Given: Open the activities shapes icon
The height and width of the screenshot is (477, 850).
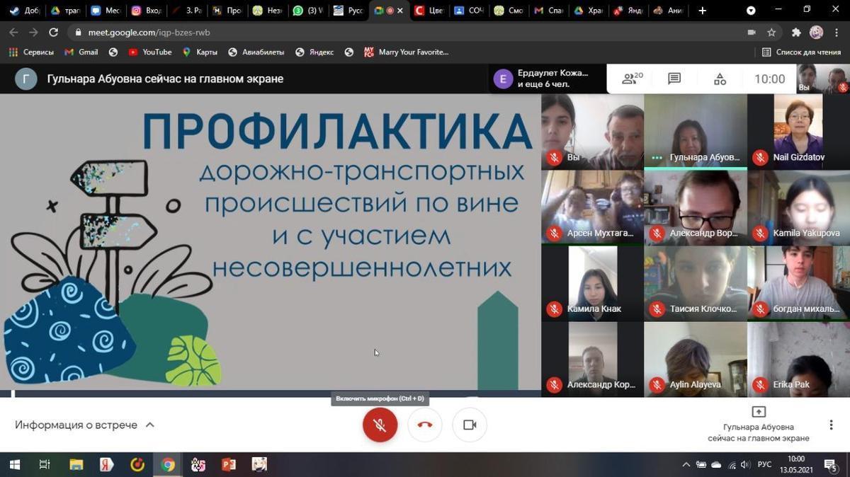Looking at the screenshot, I should pyautogui.click(x=720, y=79).
